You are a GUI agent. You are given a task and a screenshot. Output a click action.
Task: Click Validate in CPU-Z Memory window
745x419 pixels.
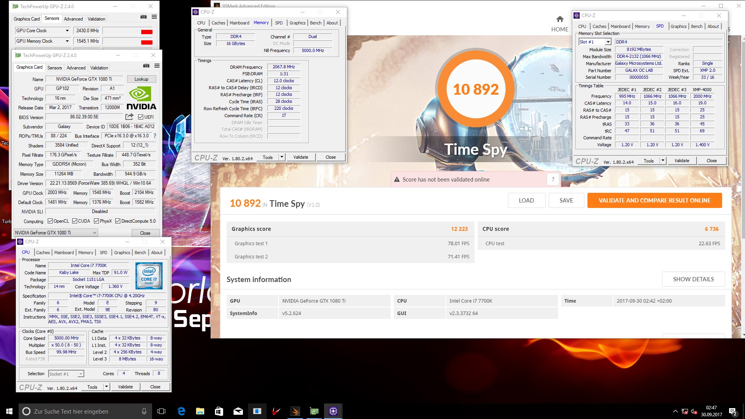(x=301, y=157)
